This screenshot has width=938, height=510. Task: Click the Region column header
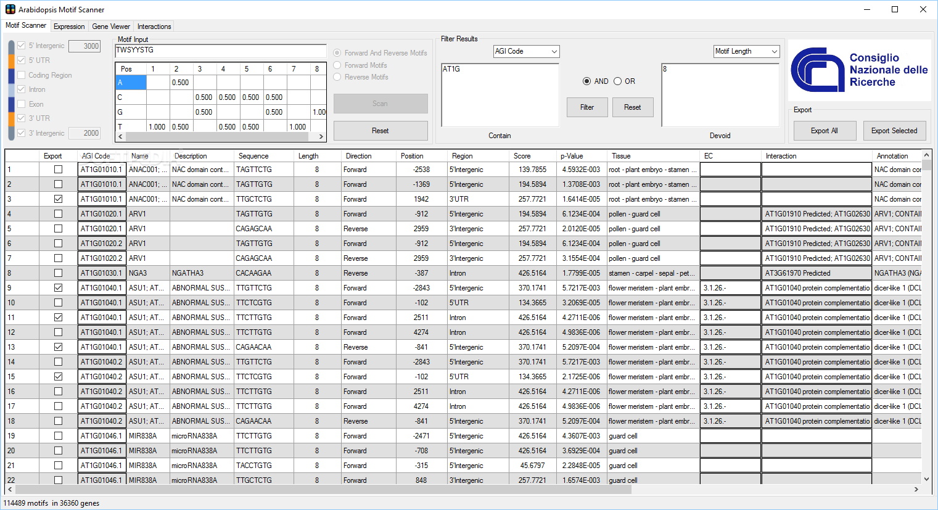[479, 156]
